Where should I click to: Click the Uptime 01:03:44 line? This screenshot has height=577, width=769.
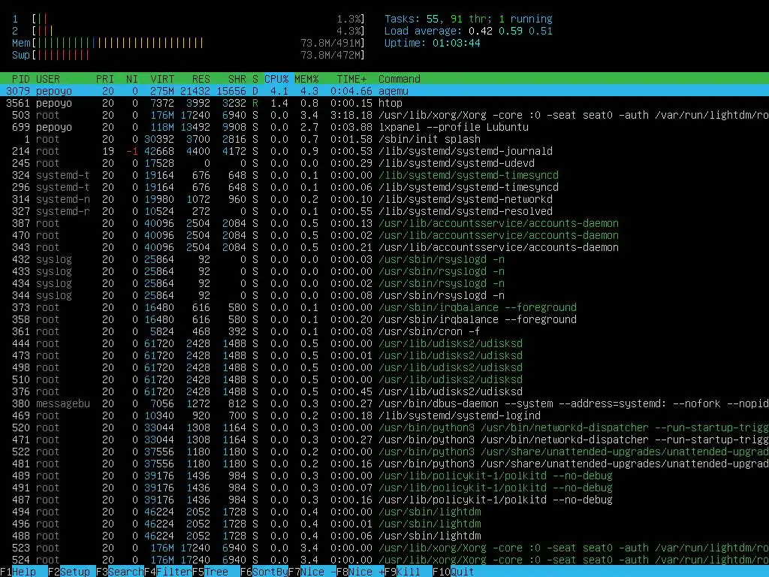432,43
